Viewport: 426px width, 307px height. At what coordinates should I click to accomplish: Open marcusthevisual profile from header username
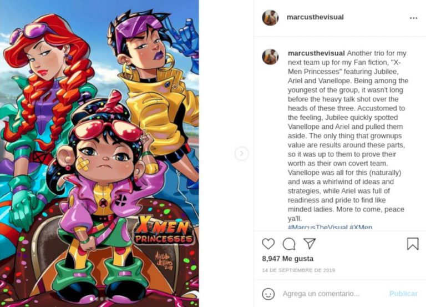[315, 17]
